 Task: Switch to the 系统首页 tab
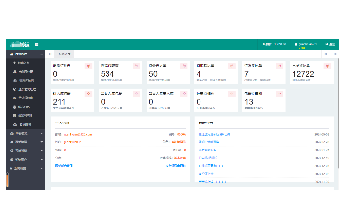(64, 54)
